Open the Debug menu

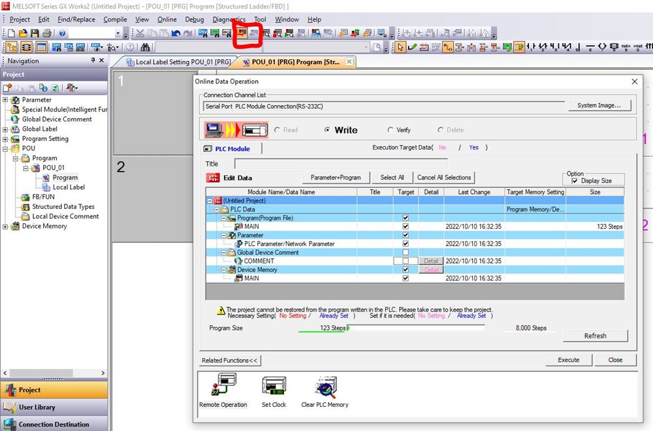[x=195, y=19]
